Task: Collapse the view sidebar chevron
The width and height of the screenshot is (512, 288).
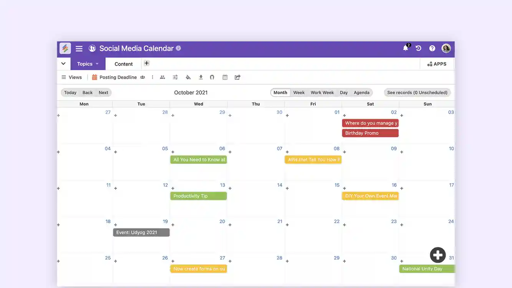Action: coord(63,63)
